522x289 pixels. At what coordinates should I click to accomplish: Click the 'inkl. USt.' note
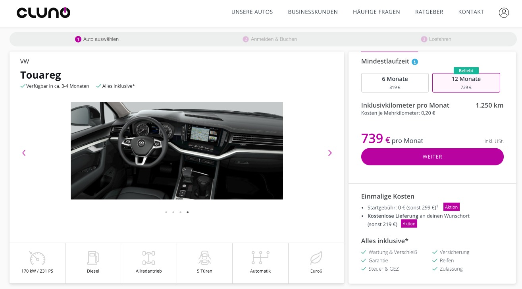tap(494, 141)
